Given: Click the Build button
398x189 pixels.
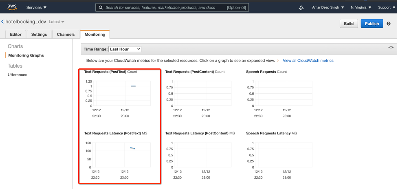Looking at the screenshot, I should tap(349, 24).
